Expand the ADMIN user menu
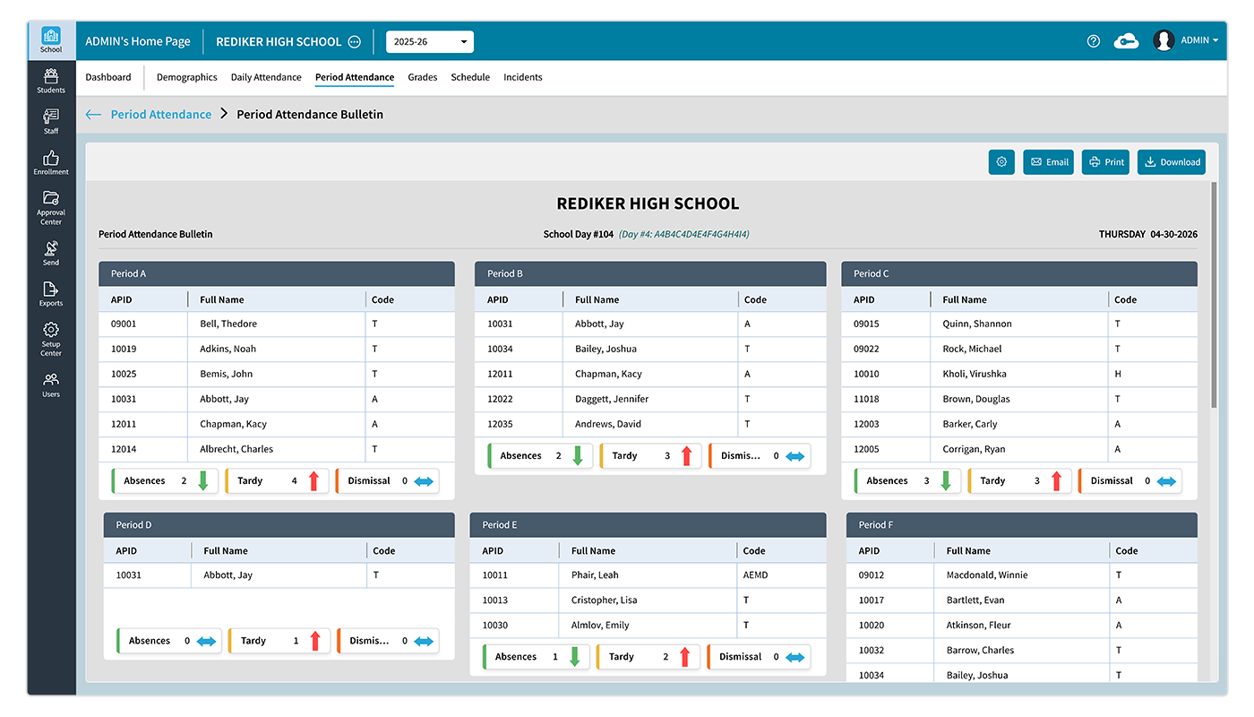This screenshot has height=717, width=1254. (x=1199, y=40)
